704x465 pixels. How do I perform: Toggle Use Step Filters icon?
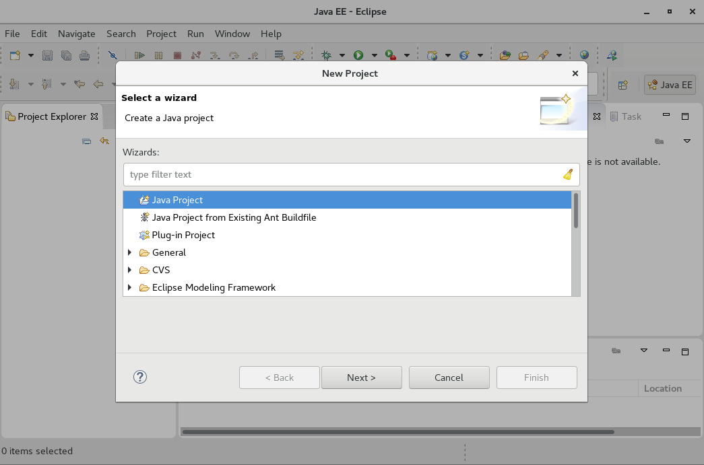(x=298, y=55)
